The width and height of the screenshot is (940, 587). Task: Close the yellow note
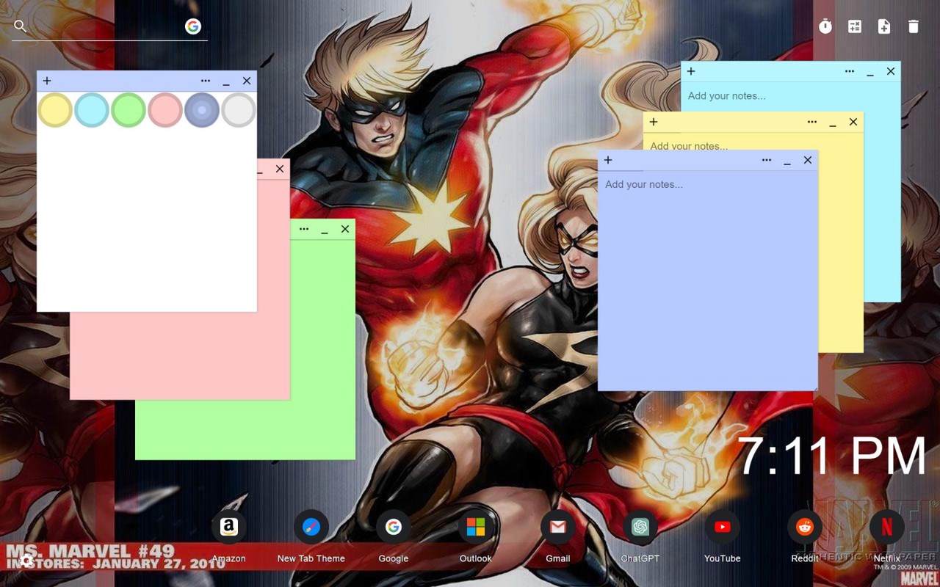point(853,122)
